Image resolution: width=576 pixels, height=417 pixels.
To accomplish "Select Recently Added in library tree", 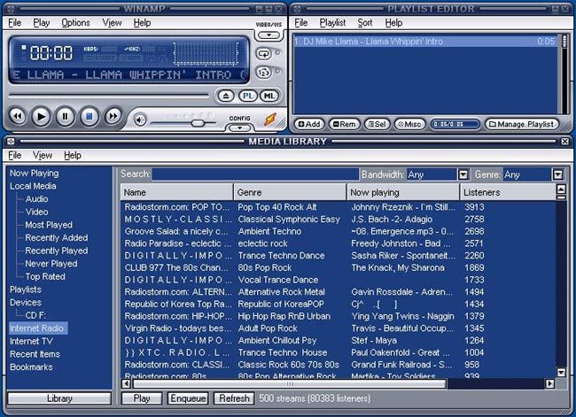I will [56, 237].
